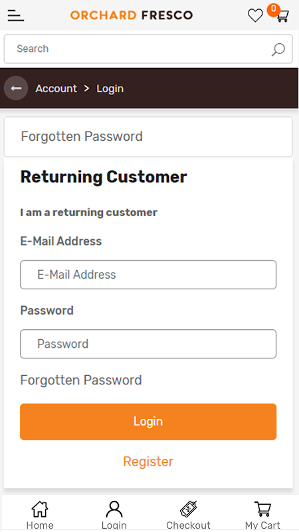Open the shopping cart icon in header
The image size is (299, 532).
[x=282, y=16]
